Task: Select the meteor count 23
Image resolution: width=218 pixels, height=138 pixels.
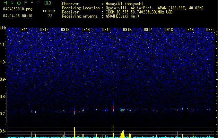Action: [x=50, y=16]
